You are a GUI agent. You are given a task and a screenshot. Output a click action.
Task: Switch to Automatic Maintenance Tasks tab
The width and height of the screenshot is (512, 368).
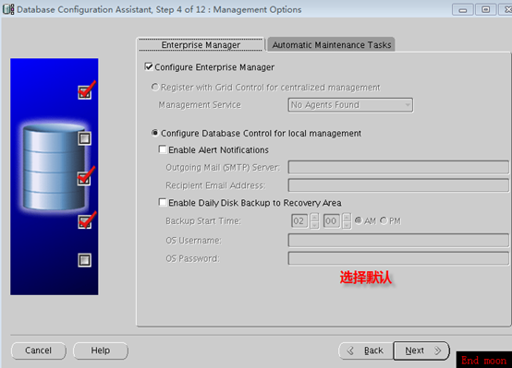click(x=332, y=44)
